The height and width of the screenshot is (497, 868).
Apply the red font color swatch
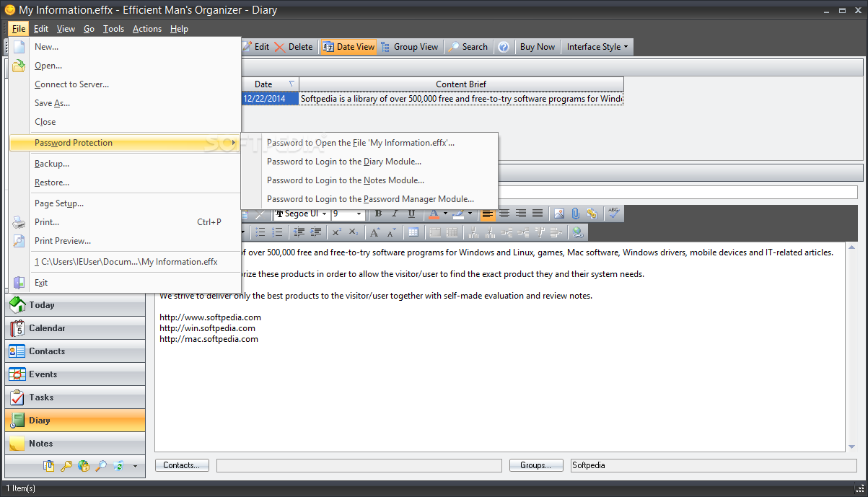pos(434,214)
